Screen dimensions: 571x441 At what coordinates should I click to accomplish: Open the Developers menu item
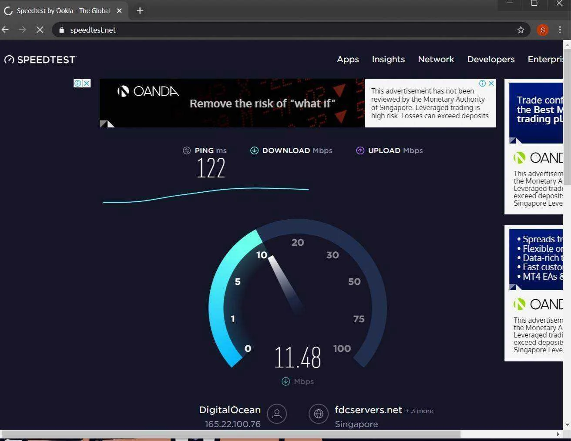[490, 59]
